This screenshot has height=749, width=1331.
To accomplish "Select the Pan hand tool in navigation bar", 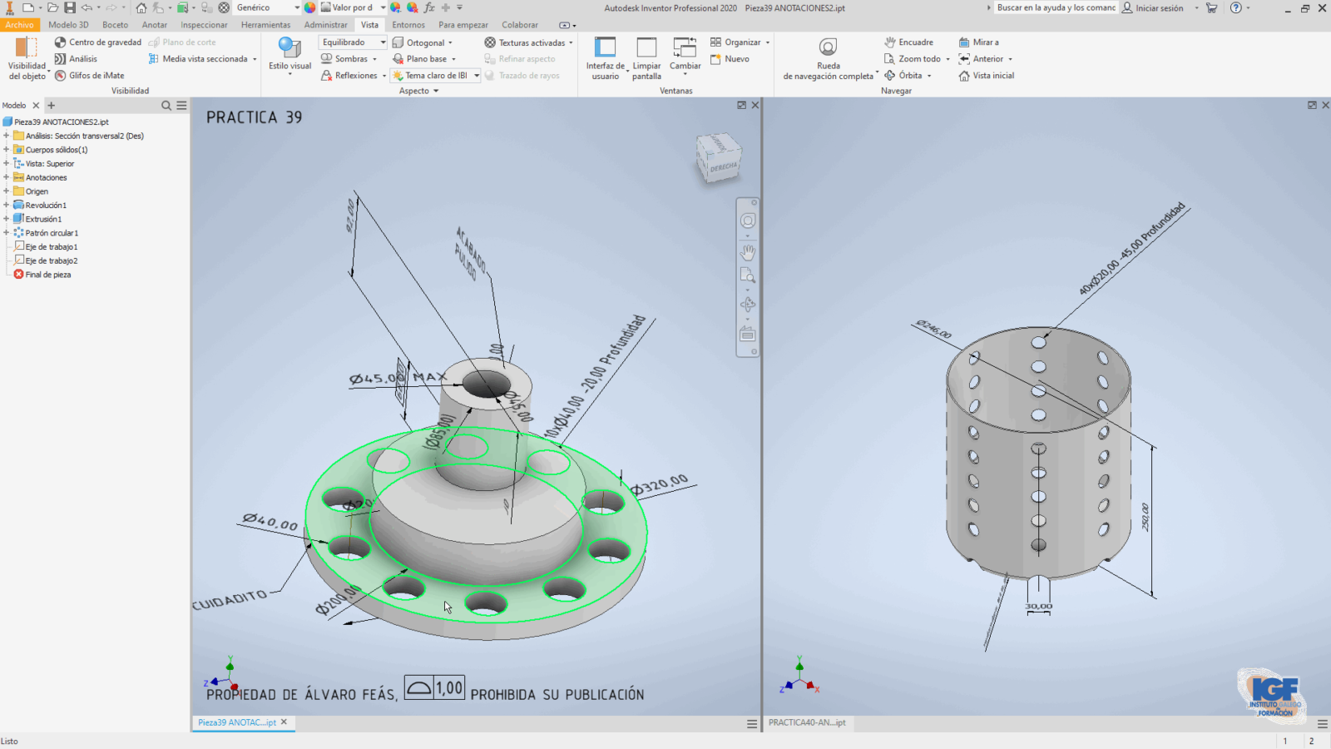I will [748, 251].
